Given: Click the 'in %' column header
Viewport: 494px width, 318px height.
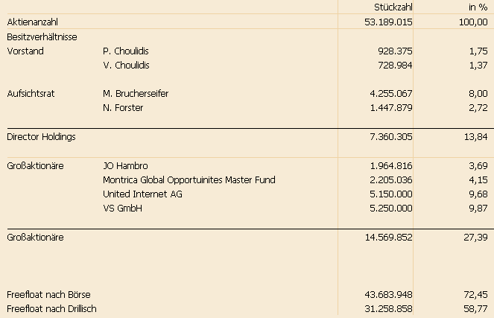Looking at the screenshot, I should pyautogui.click(x=475, y=7).
